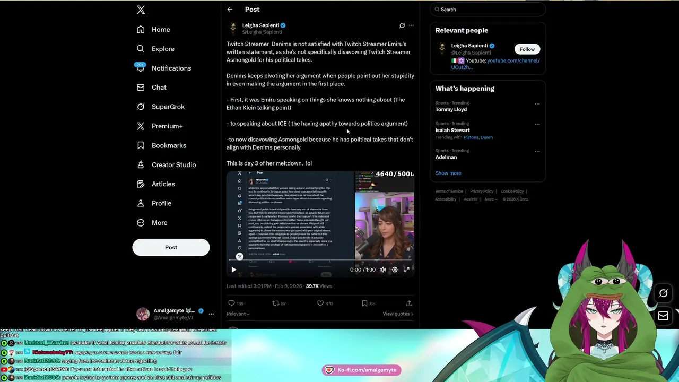This screenshot has height=382, width=679.
Task: Open the Privacy Policy link
Action: [x=482, y=192]
